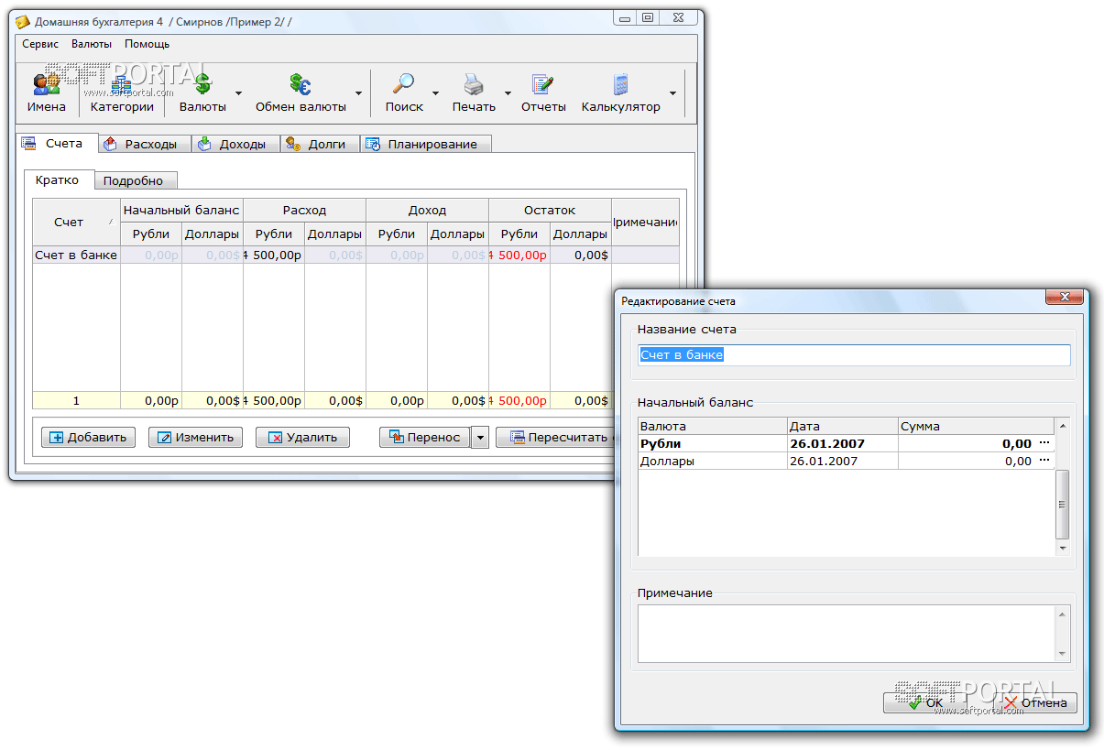Viewport: 1104px width, 750px height.
Task: Expand the Валюты toolbar dropdown arrow
Action: tap(238, 93)
